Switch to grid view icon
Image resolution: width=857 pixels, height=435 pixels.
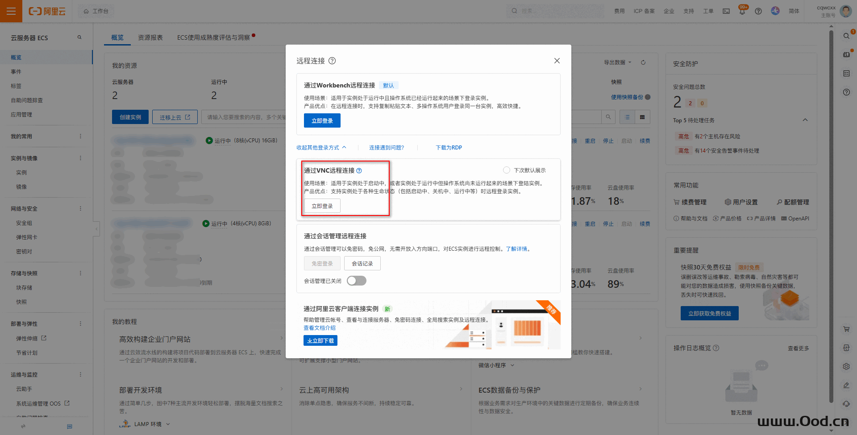click(x=642, y=117)
